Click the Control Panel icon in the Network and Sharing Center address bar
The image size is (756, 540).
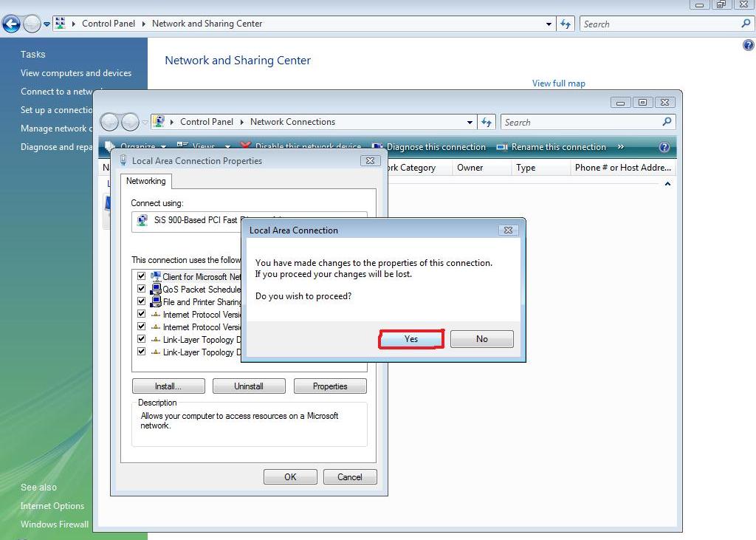point(60,23)
